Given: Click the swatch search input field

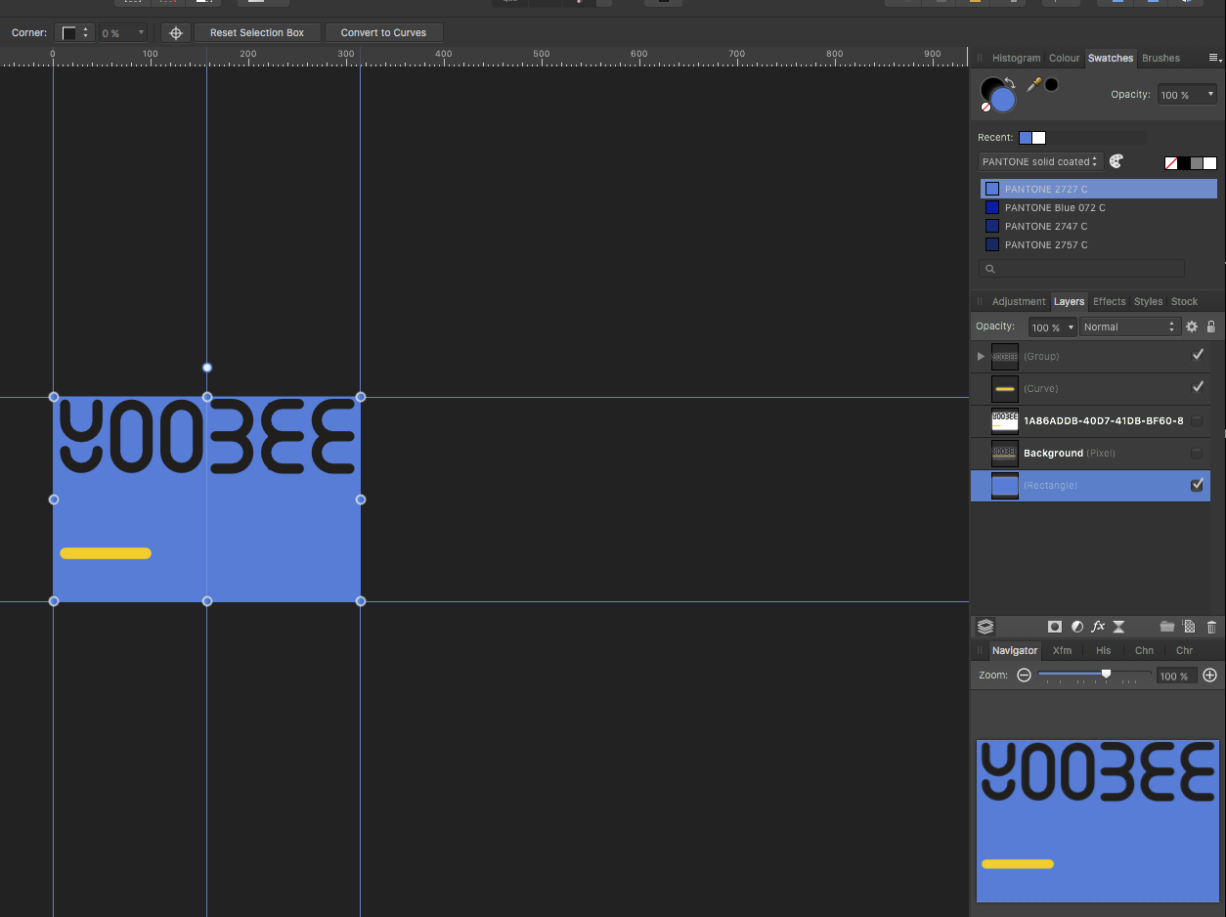Looking at the screenshot, I should tap(1082, 269).
